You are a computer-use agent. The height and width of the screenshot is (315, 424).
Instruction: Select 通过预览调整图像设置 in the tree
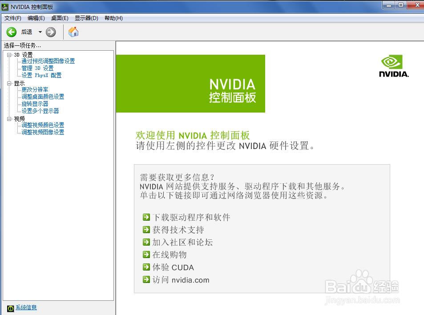48,61
